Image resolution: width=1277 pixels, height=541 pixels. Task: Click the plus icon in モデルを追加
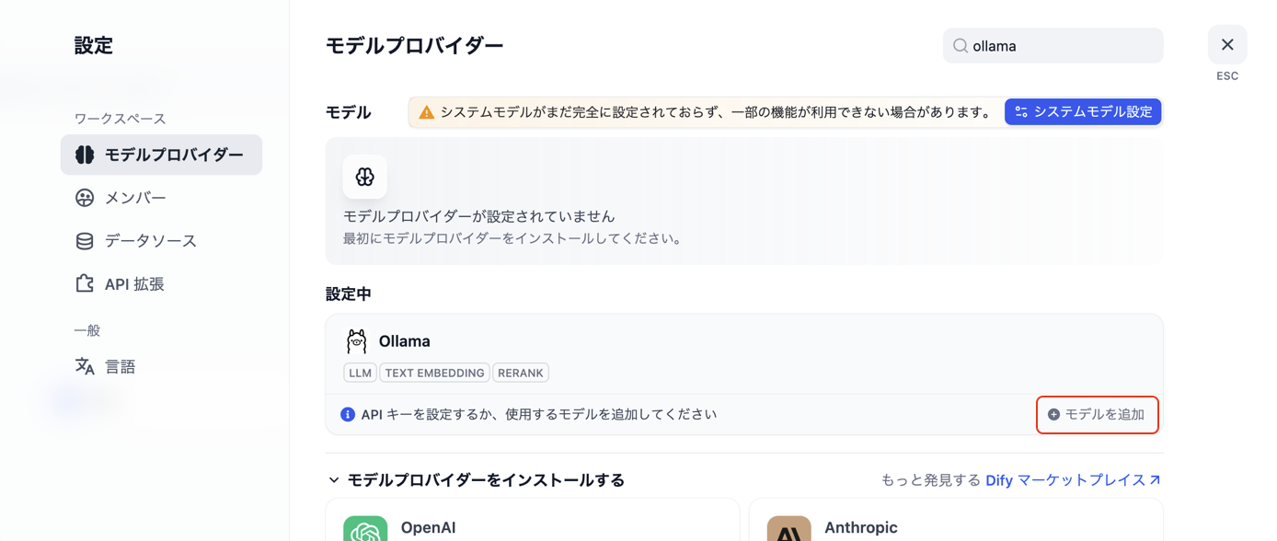coord(1054,415)
